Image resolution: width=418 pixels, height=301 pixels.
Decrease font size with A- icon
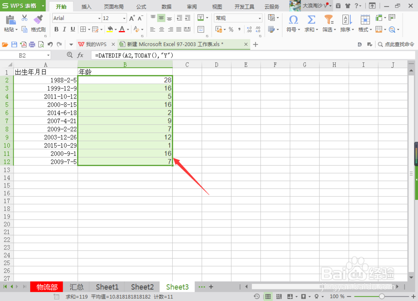click(x=140, y=18)
